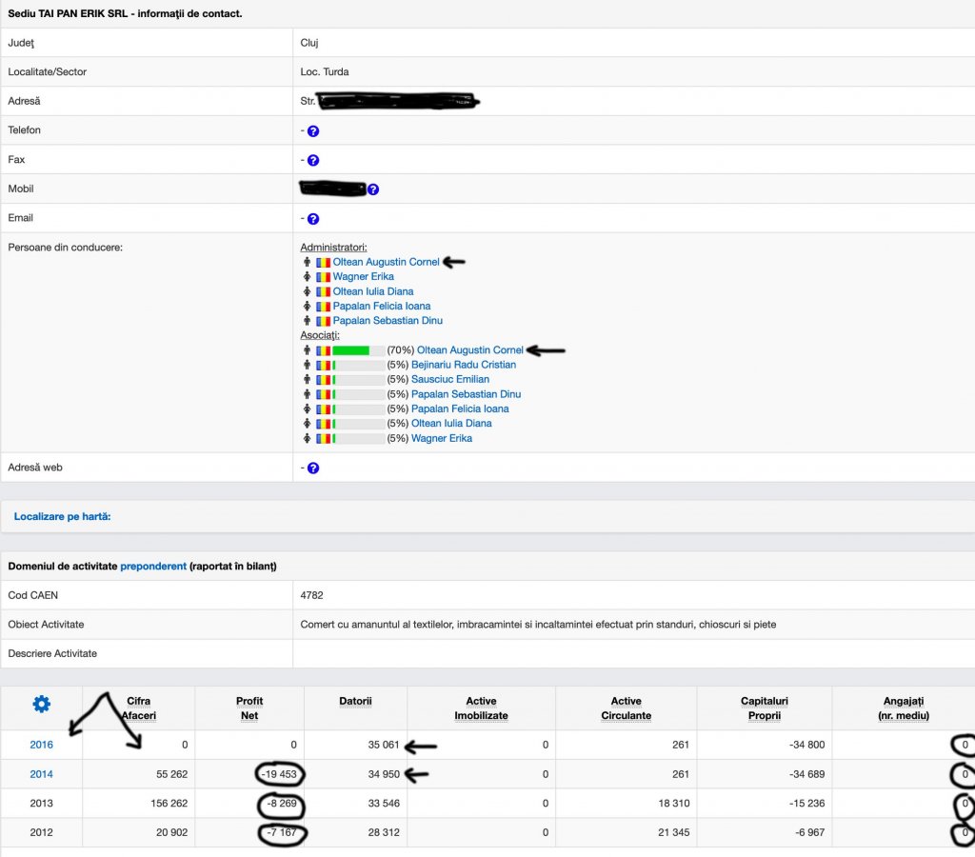The height and width of the screenshot is (857, 975).
Task: Click the help icon in the Email row
Action: click(x=313, y=219)
